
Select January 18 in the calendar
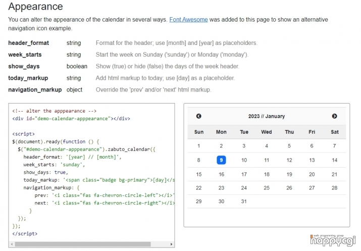pos(267,174)
